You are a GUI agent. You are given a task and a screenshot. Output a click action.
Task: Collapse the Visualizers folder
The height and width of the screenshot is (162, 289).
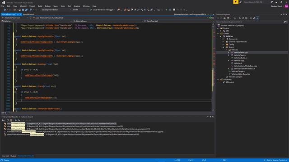coord(218,80)
